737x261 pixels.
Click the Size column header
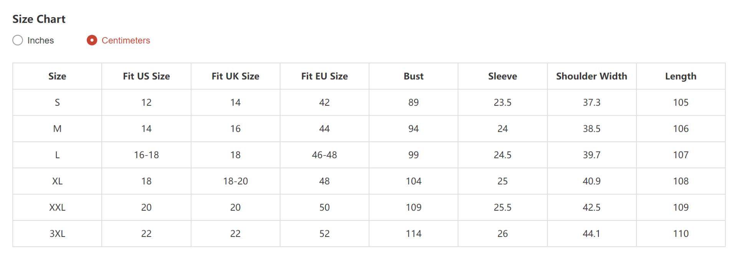(x=57, y=76)
